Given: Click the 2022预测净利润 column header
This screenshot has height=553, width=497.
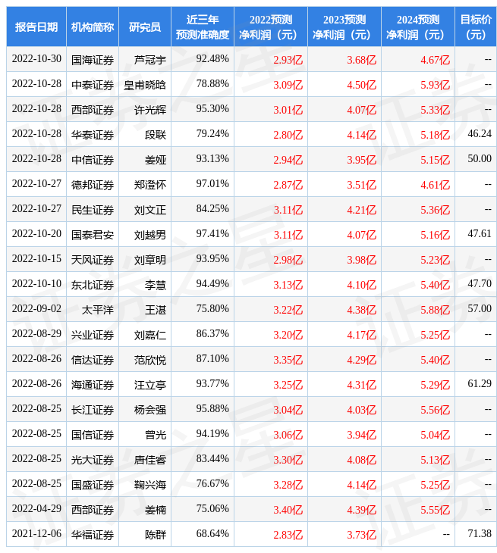Looking at the screenshot, I should [271, 27].
